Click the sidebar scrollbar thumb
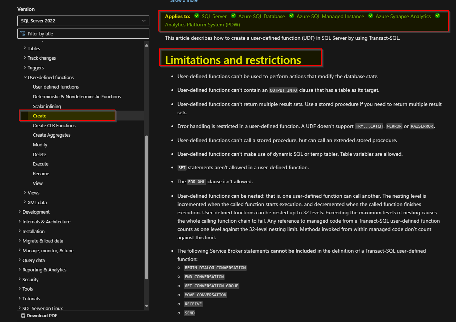Viewport: 456px width, 322px height. tap(146, 207)
